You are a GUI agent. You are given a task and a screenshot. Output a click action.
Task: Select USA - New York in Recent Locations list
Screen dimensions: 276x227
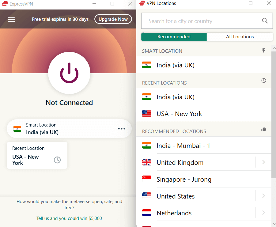[204, 114]
